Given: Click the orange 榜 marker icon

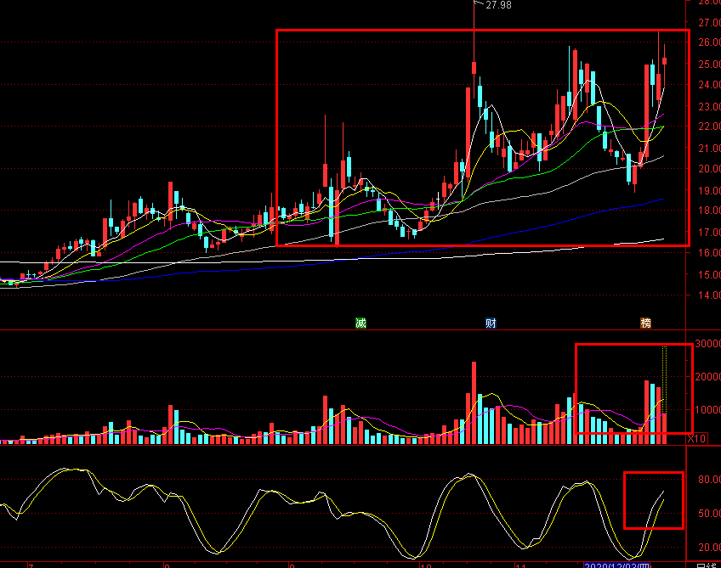Looking at the screenshot, I should [x=646, y=323].
